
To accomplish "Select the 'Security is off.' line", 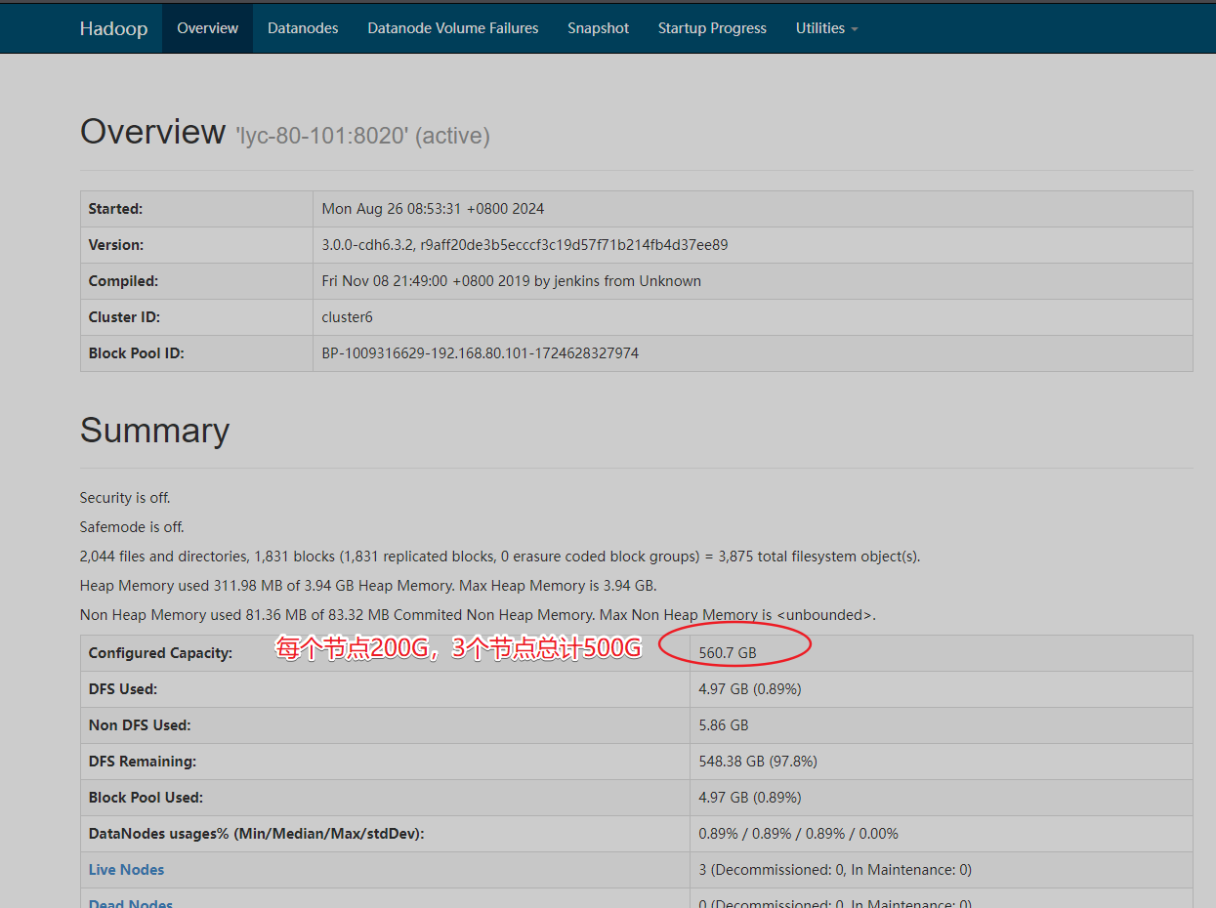I will [125, 497].
